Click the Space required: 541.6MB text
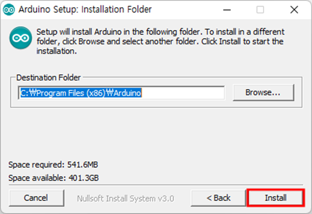Screen dimensions: 312x214 click(x=53, y=164)
